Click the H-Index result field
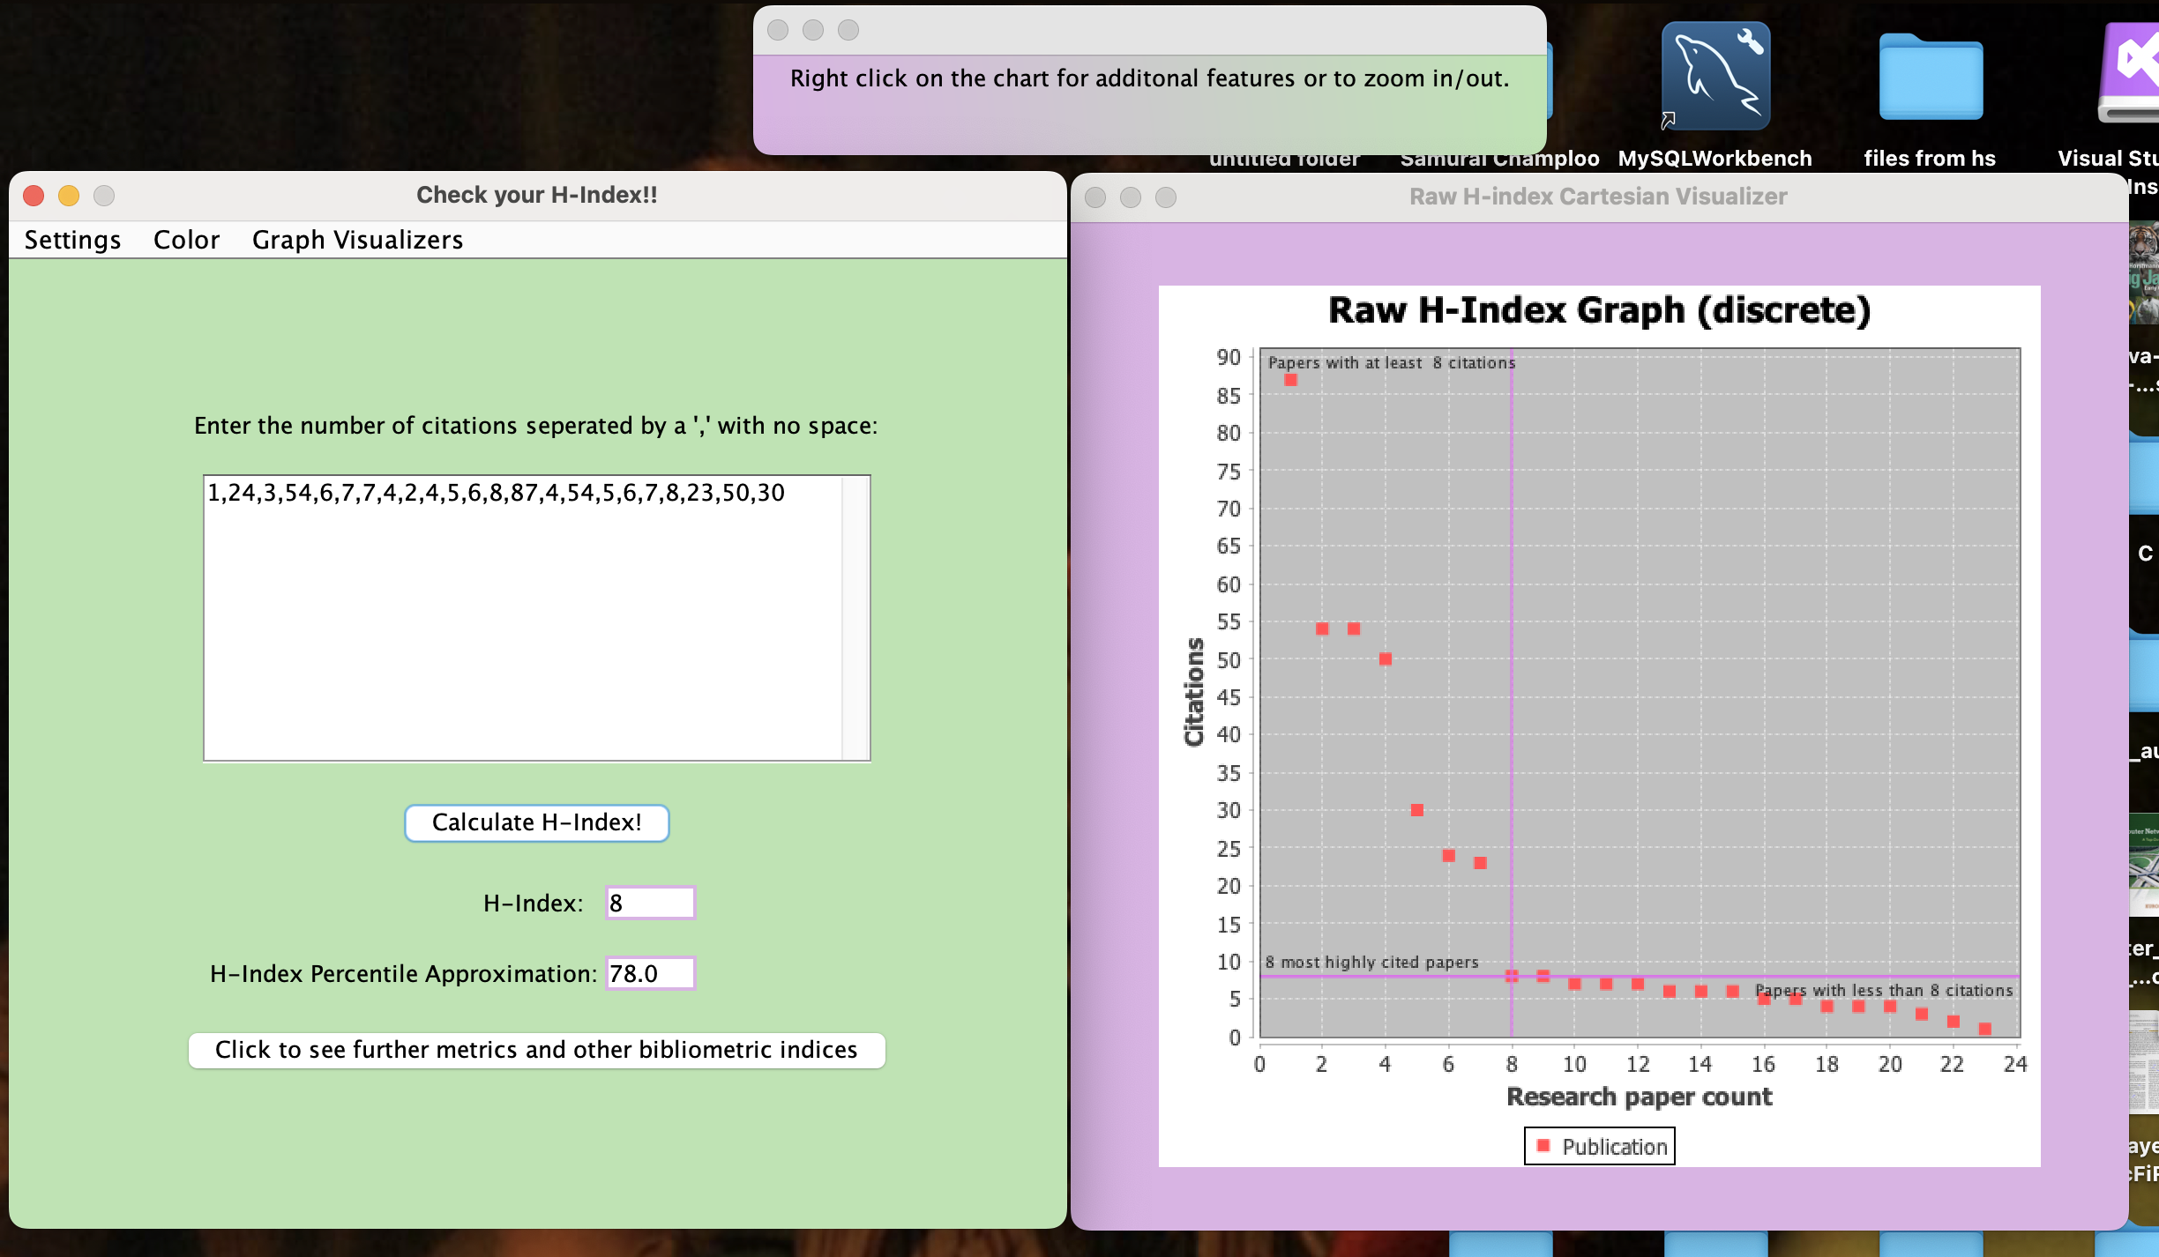Image resolution: width=2159 pixels, height=1257 pixels. point(650,903)
